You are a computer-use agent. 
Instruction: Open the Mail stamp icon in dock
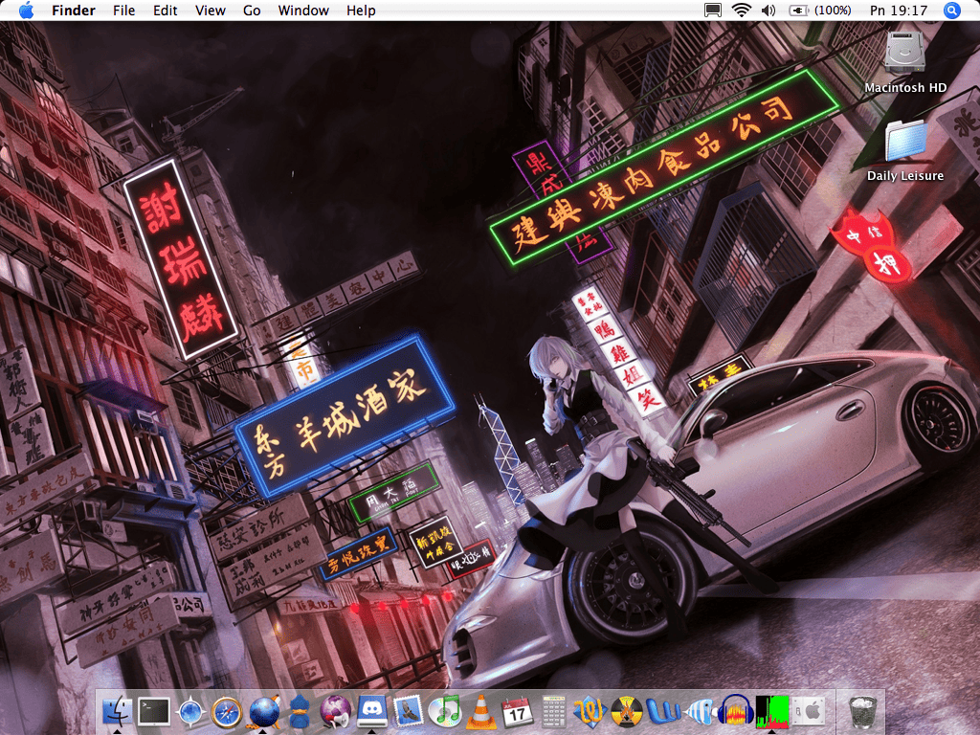coord(408,711)
